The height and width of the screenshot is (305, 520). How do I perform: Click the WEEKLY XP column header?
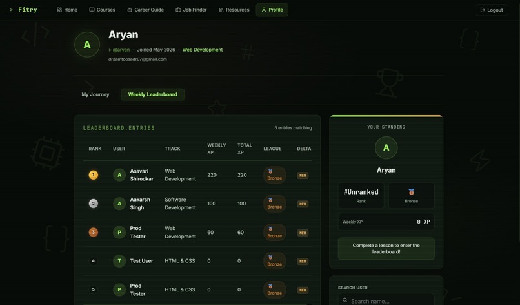tap(217, 149)
